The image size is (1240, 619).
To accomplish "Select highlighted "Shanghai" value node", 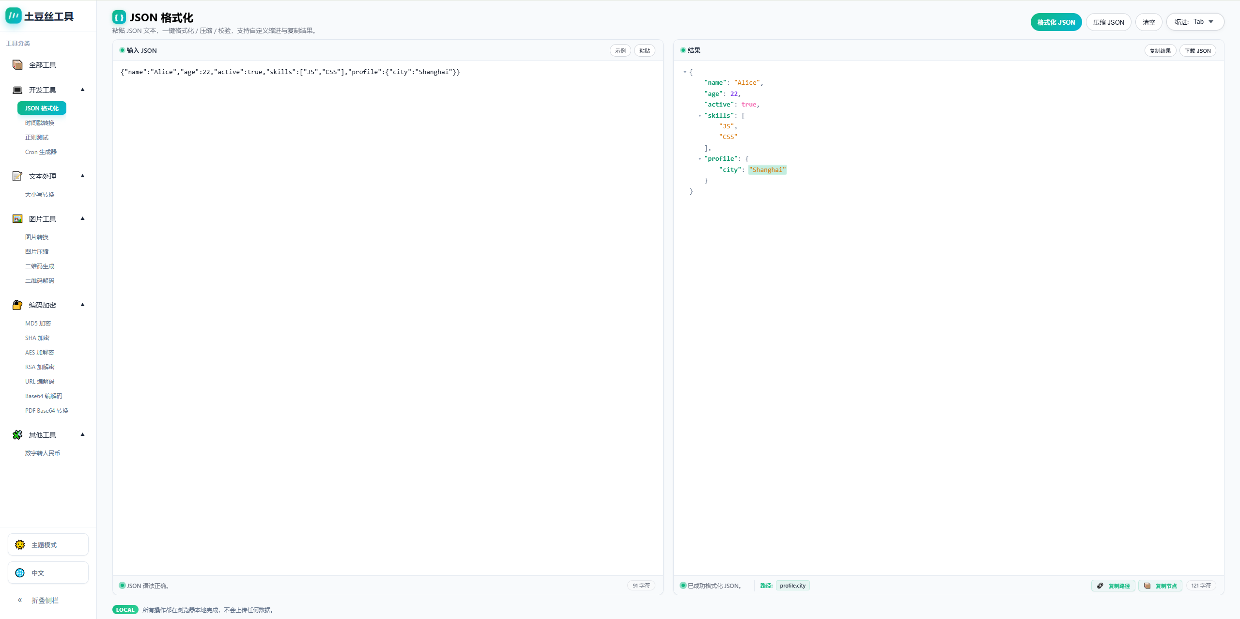I will (x=767, y=170).
